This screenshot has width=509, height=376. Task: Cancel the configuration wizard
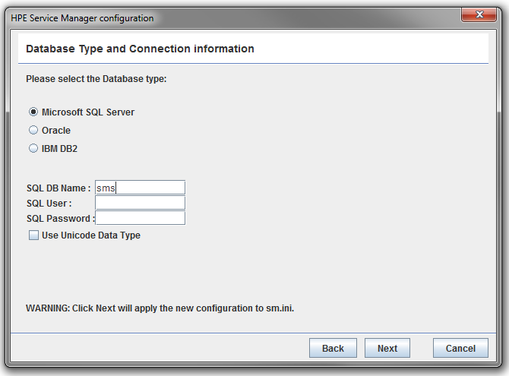pyautogui.click(x=460, y=348)
